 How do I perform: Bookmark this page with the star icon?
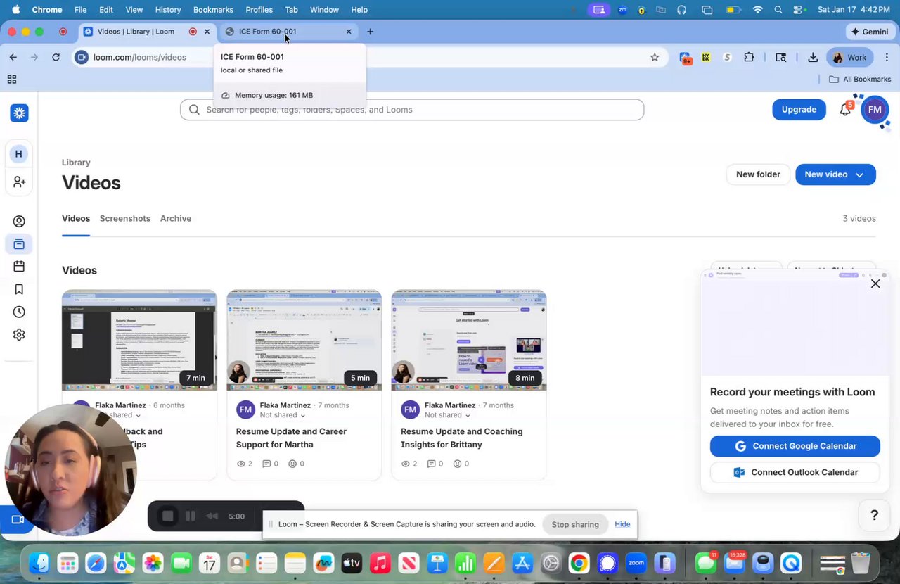pyautogui.click(x=655, y=57)
